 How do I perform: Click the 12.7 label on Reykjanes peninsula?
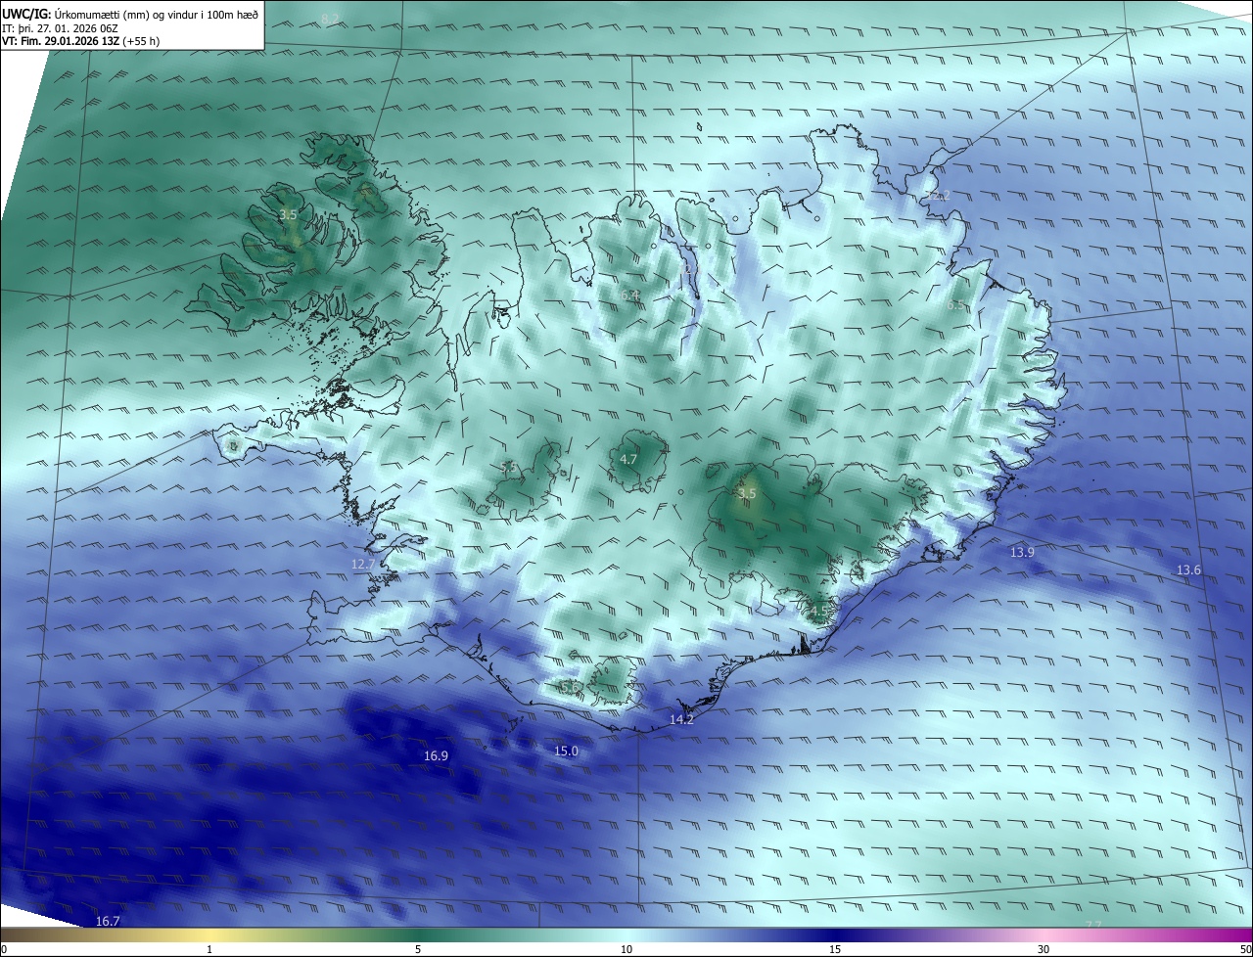point(363,565)
